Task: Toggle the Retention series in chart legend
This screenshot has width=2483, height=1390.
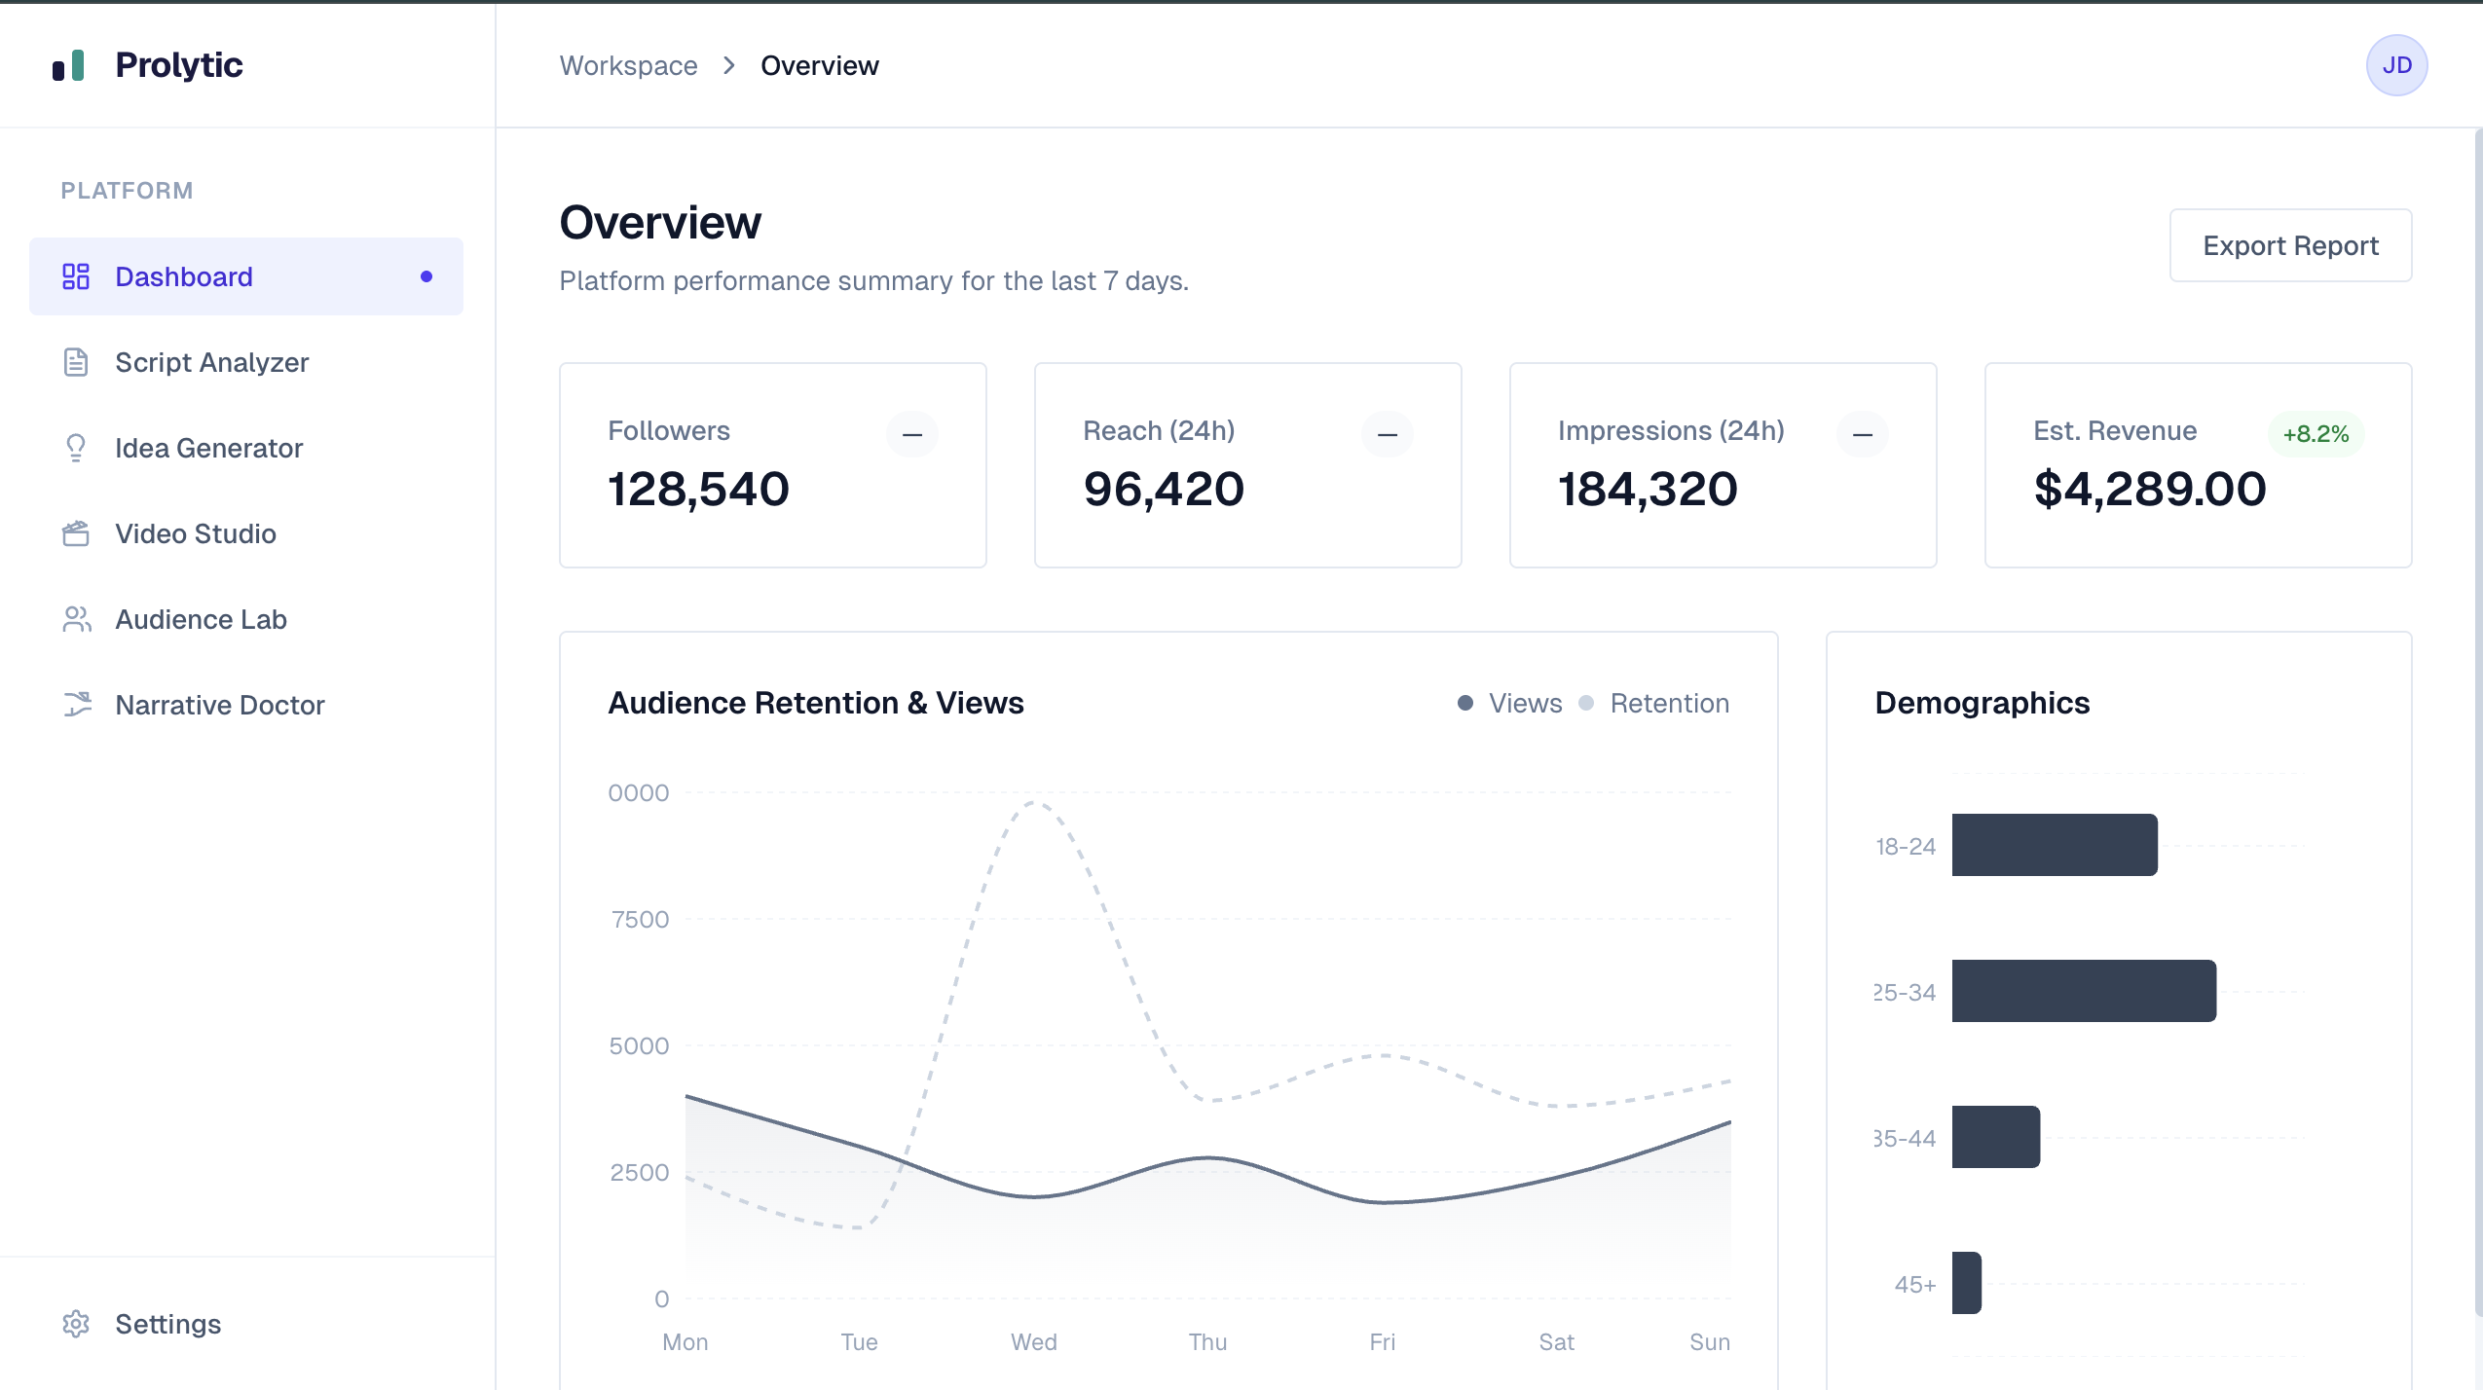Action: 1655,703
